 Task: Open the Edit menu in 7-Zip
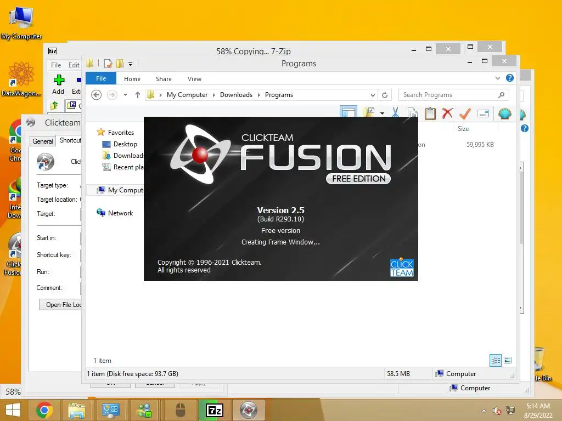coord(74,65)
